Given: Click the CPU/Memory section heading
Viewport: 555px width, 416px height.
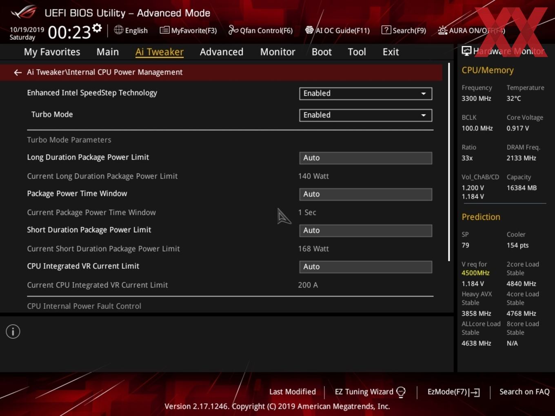Looking at the screenshot, I should (x=488, y=70).
